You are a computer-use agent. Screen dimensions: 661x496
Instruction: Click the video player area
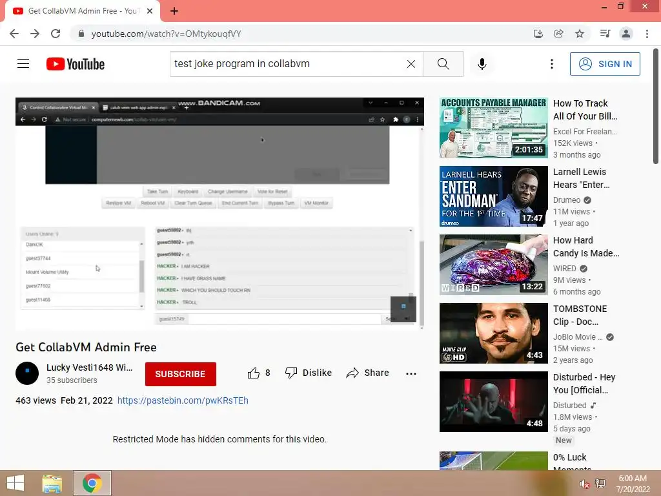(219, 213)
